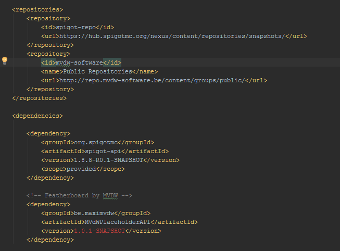
Task: Click the spigot-repo id text
Action: (75, 27)
